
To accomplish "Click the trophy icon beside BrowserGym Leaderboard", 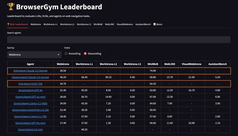I will pos(11,7).
